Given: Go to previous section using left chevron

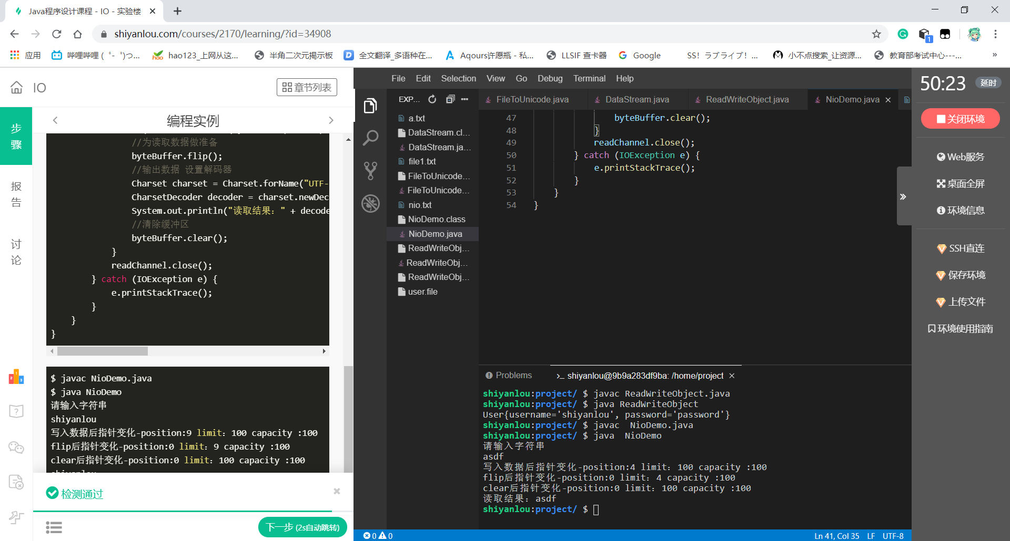Looking at the screenshot, I should click(x=55, y=120).
